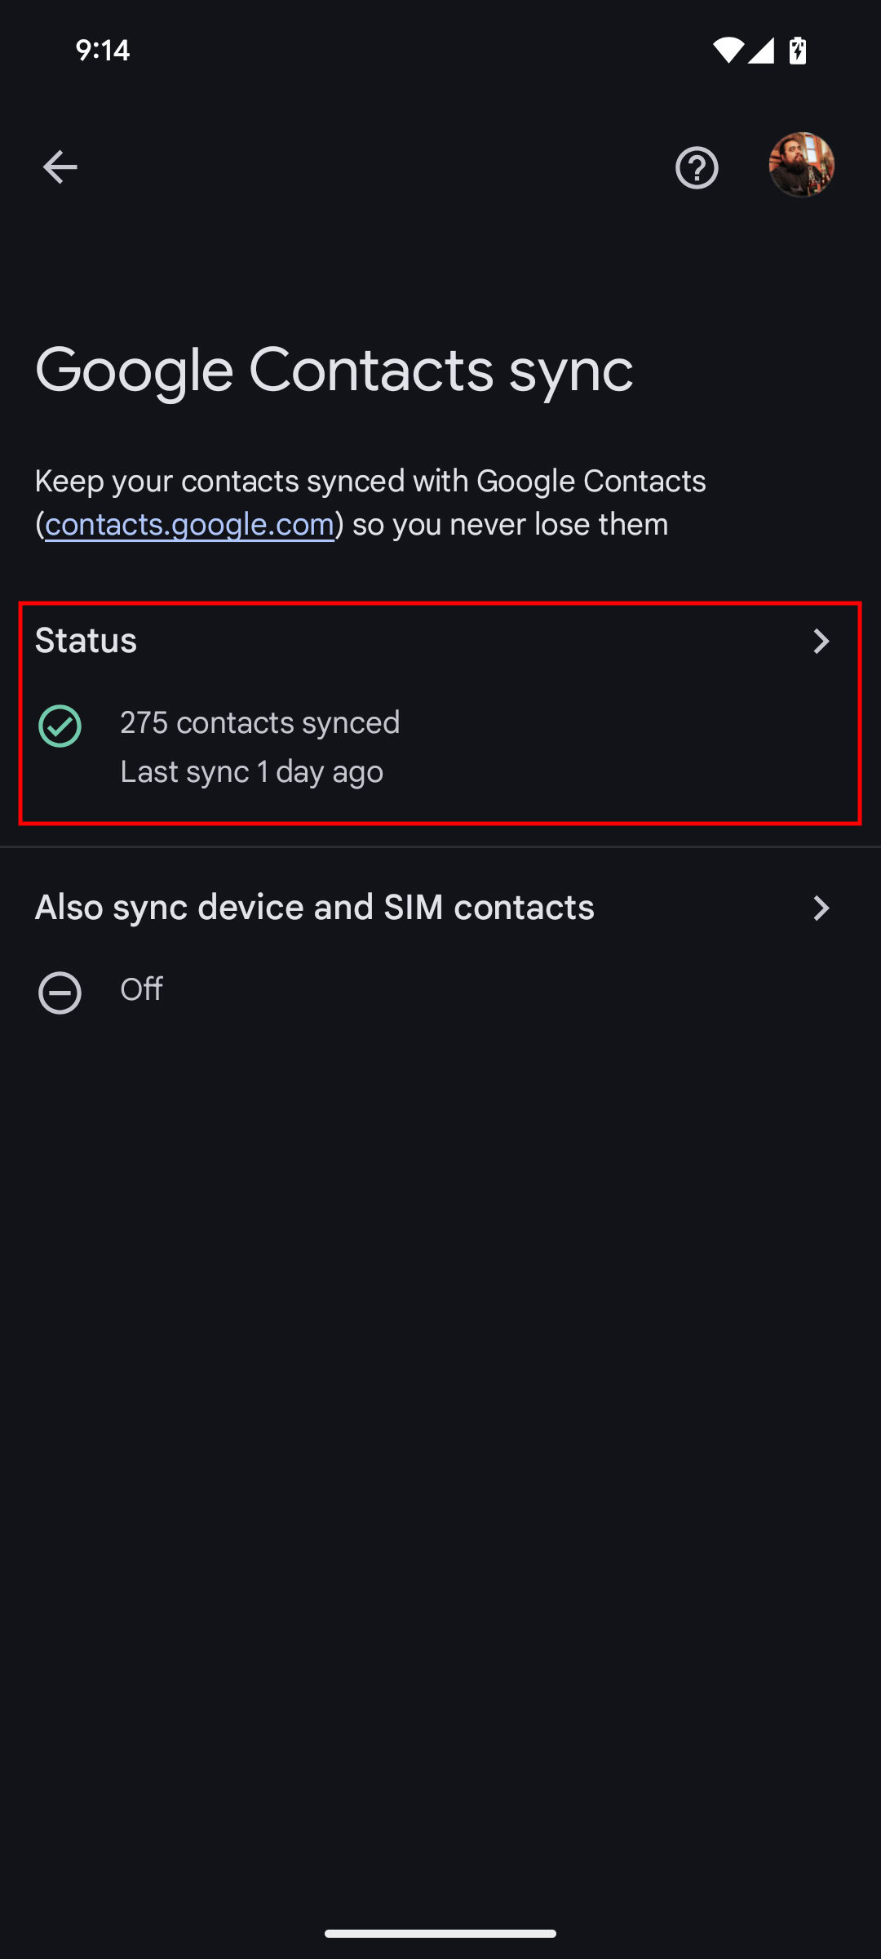This screenshot has height=1959, width=881.
Task: Expand details for 275 contacts synced
Action: click(259, 722)
